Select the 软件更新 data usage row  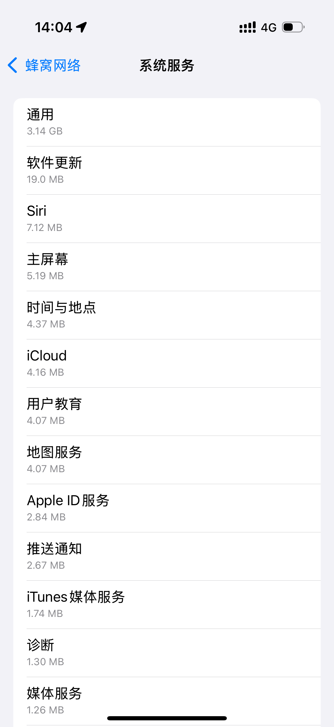(x=167, y=171)
